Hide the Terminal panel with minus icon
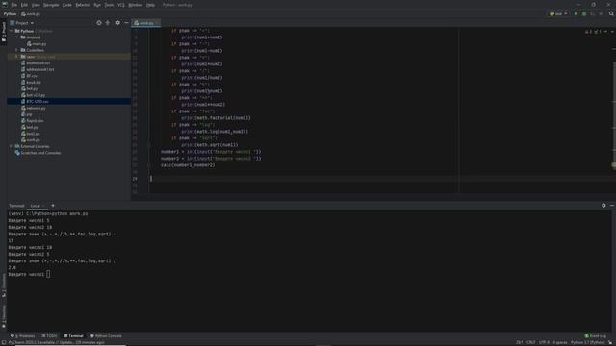Screen dimensions: 616x346 pyautogui.click(x=612, y=205)
